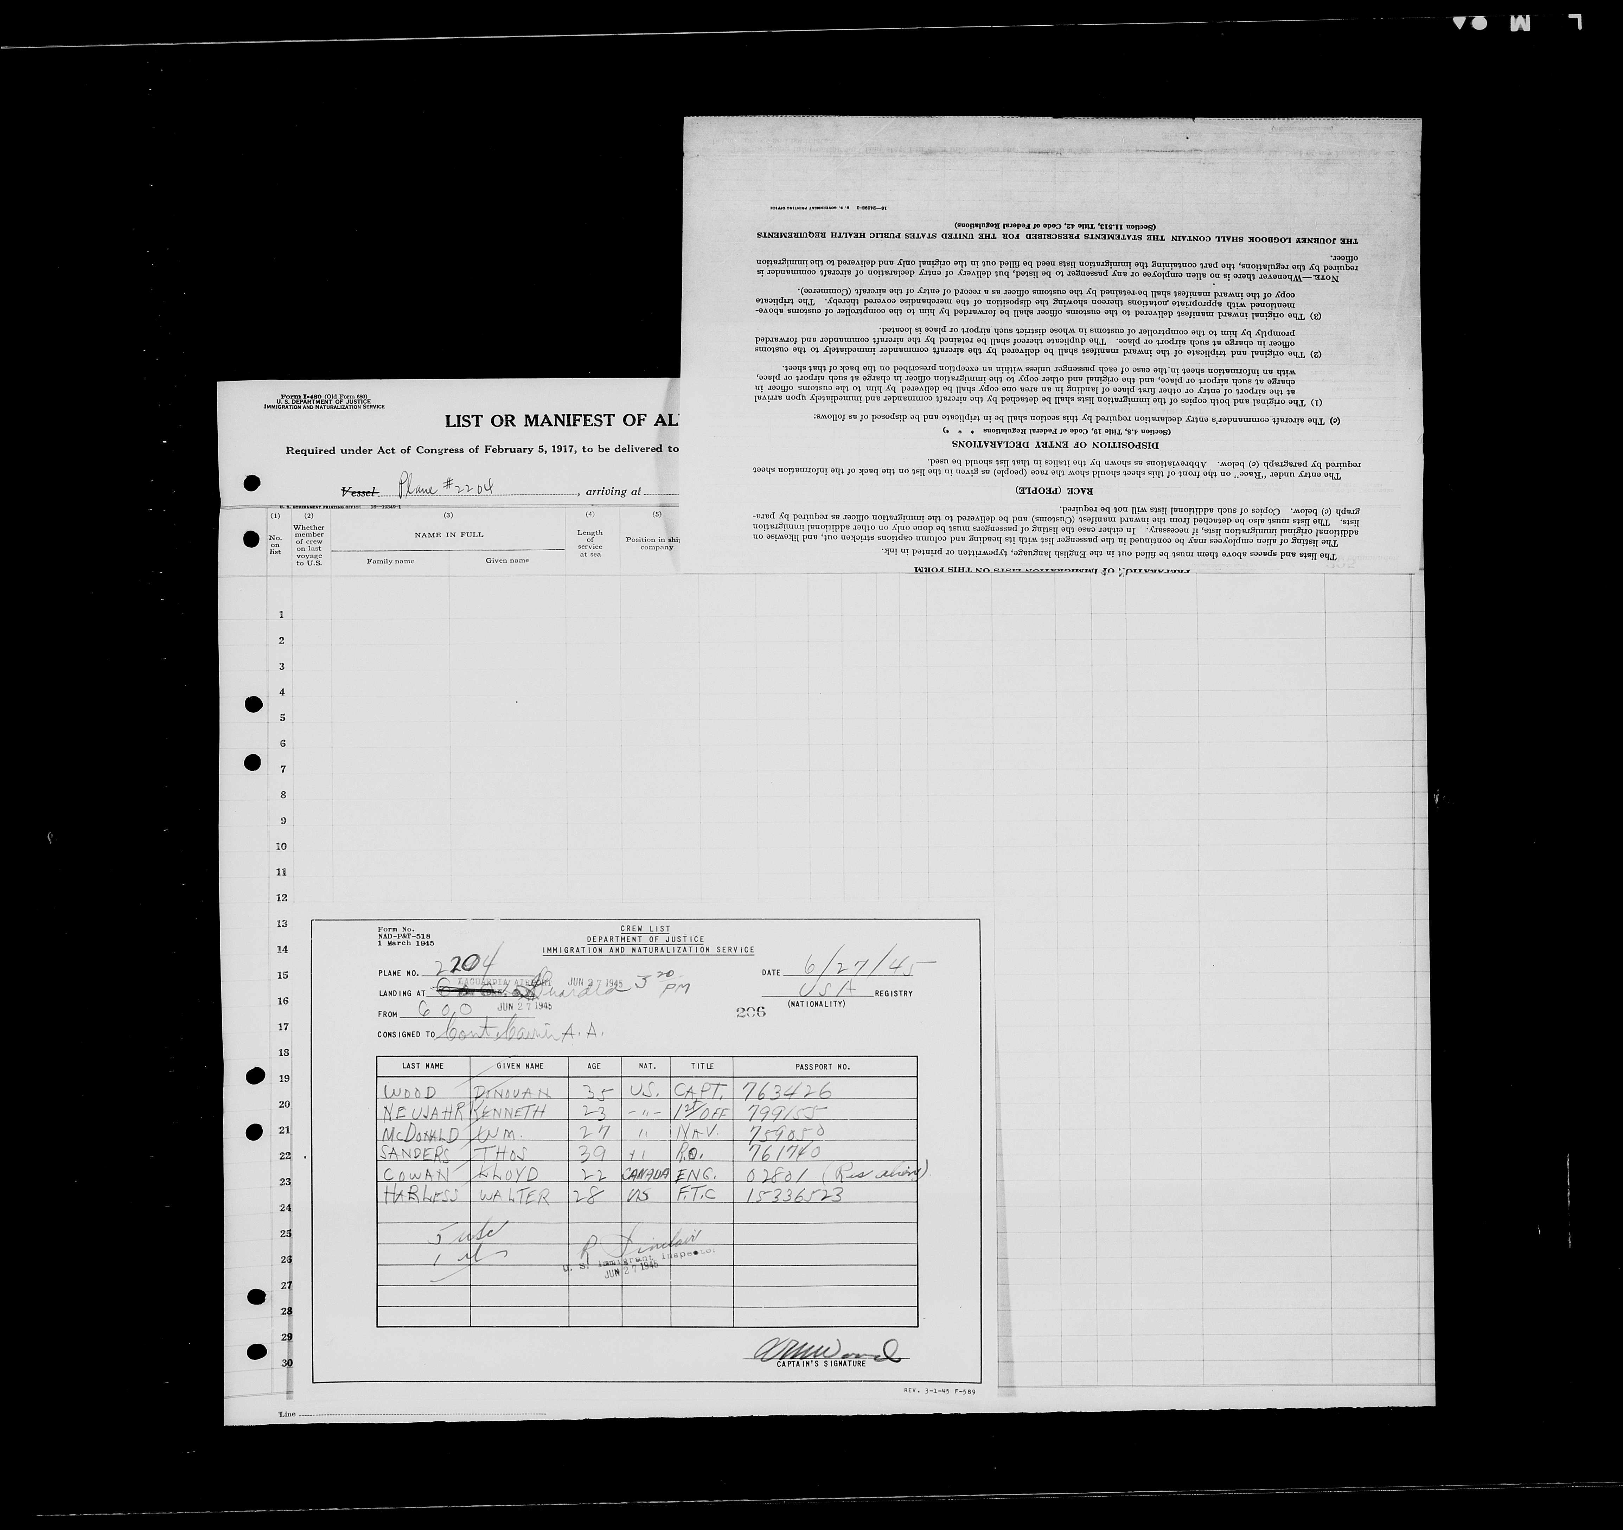
Task: Click the 'GIVEN NAME' column header
Action: click(x=520, y=1066)
